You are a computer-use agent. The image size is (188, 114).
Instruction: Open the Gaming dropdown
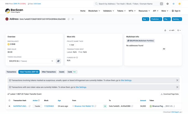coord(177,19)
